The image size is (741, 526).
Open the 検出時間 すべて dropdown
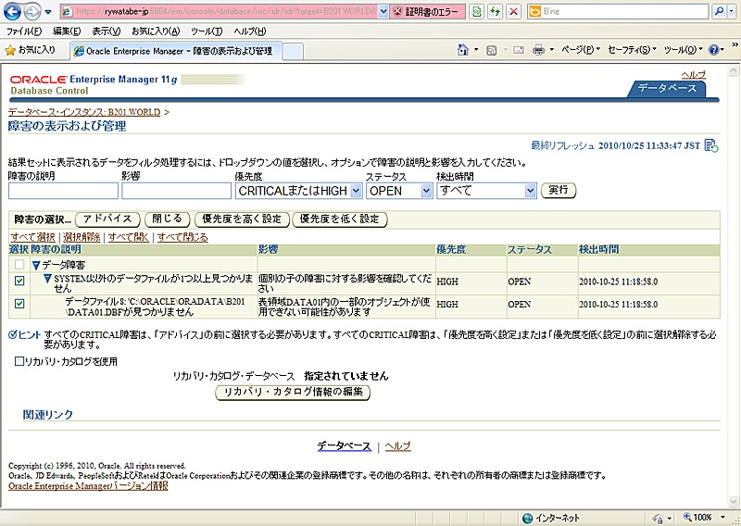[487, 191]
